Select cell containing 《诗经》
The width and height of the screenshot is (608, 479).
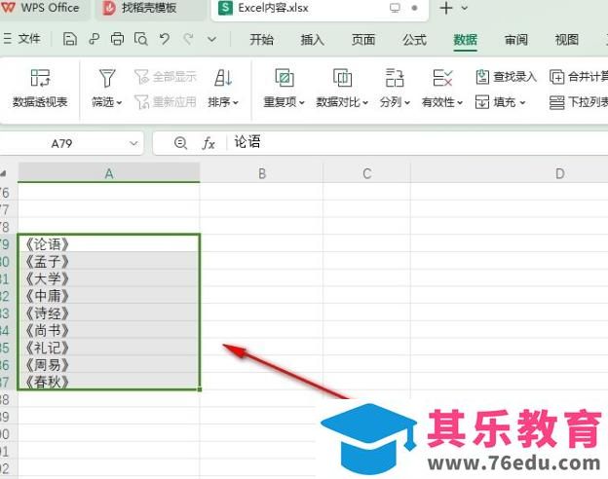[x=109, y=313]
